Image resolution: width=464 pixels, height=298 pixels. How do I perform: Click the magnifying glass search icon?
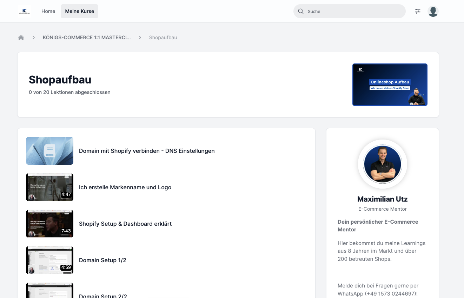pos(301,11)
